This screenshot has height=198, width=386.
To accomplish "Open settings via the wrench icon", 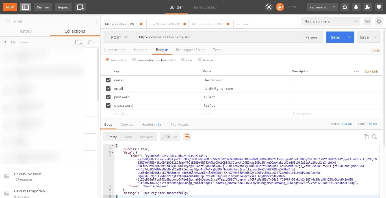I will pyautogui.click(x=368, y=7).
